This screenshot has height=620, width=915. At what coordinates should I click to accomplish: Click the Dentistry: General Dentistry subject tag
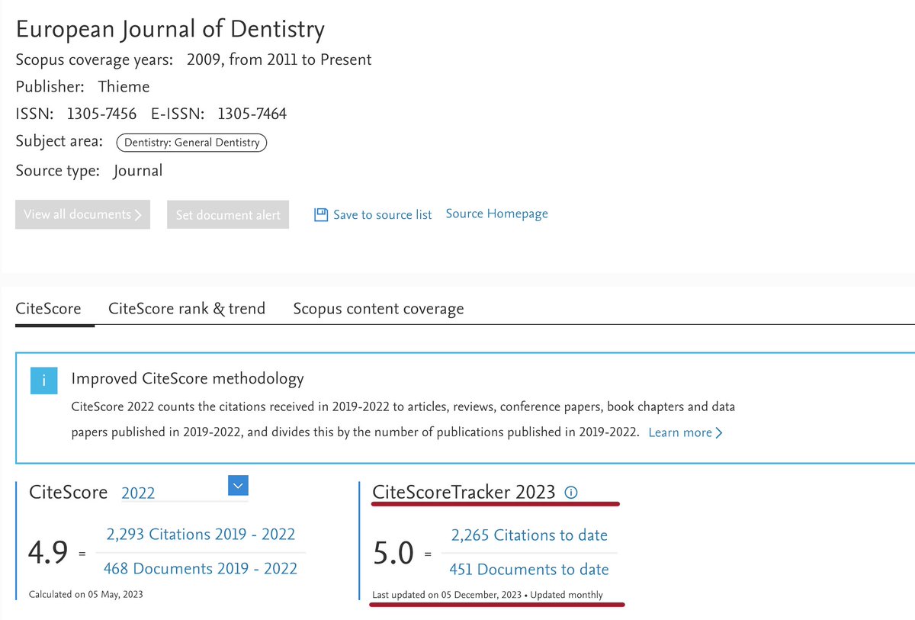[x=191, y=143]
